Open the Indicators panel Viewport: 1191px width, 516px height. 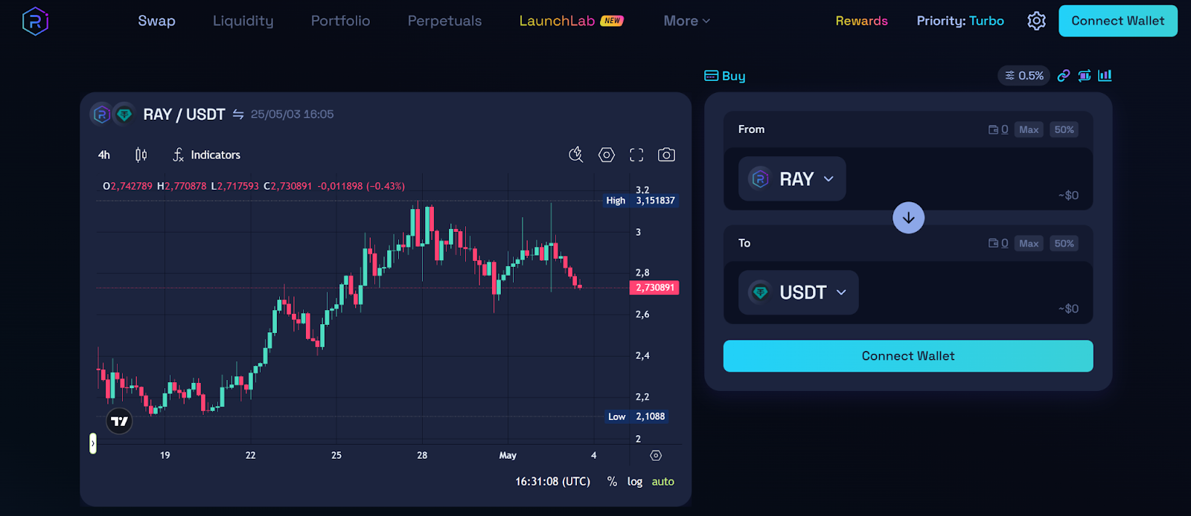point(215,155)
